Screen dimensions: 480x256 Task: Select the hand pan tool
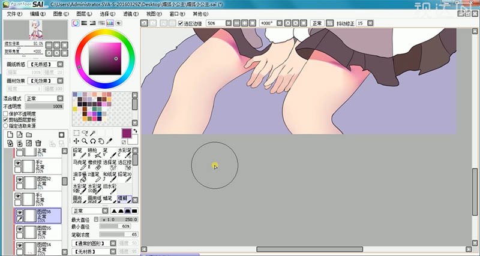pyautogui.click(x=101, y=141)
